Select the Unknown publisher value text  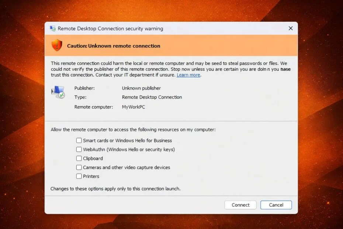pyautogui.click(x=141, y=88)
